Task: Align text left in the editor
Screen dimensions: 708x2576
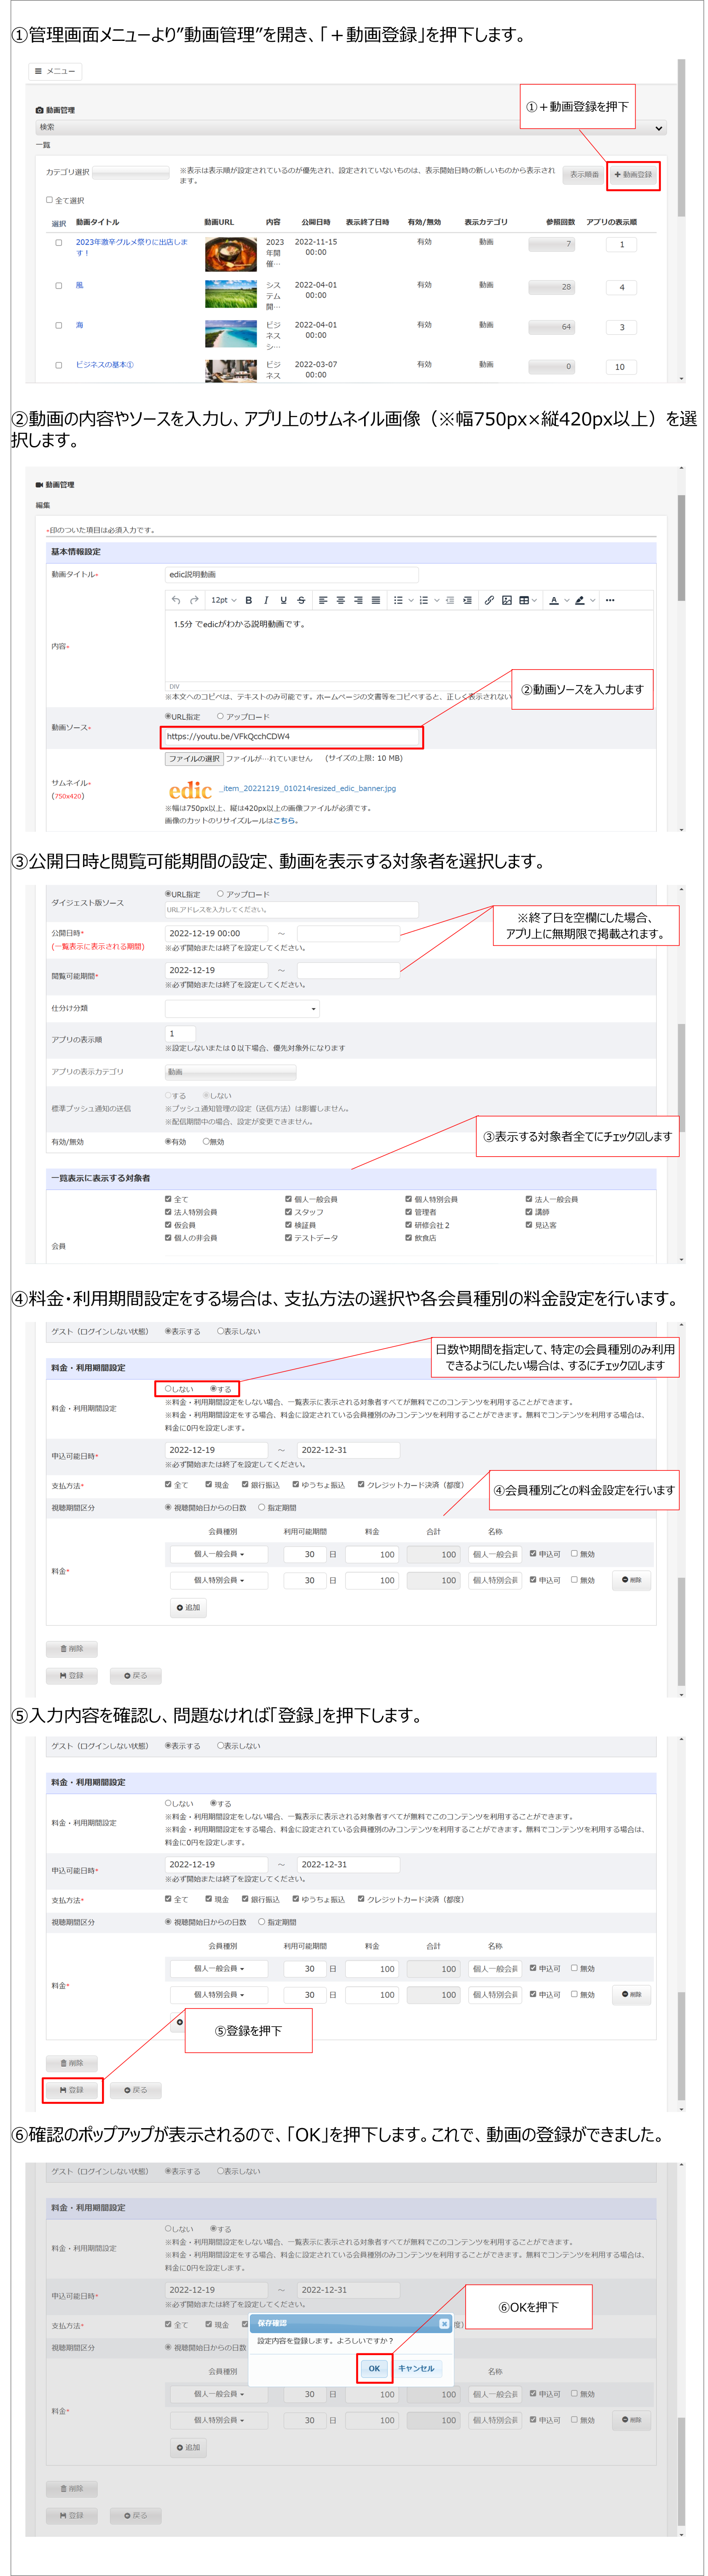Action: point(323,600)
